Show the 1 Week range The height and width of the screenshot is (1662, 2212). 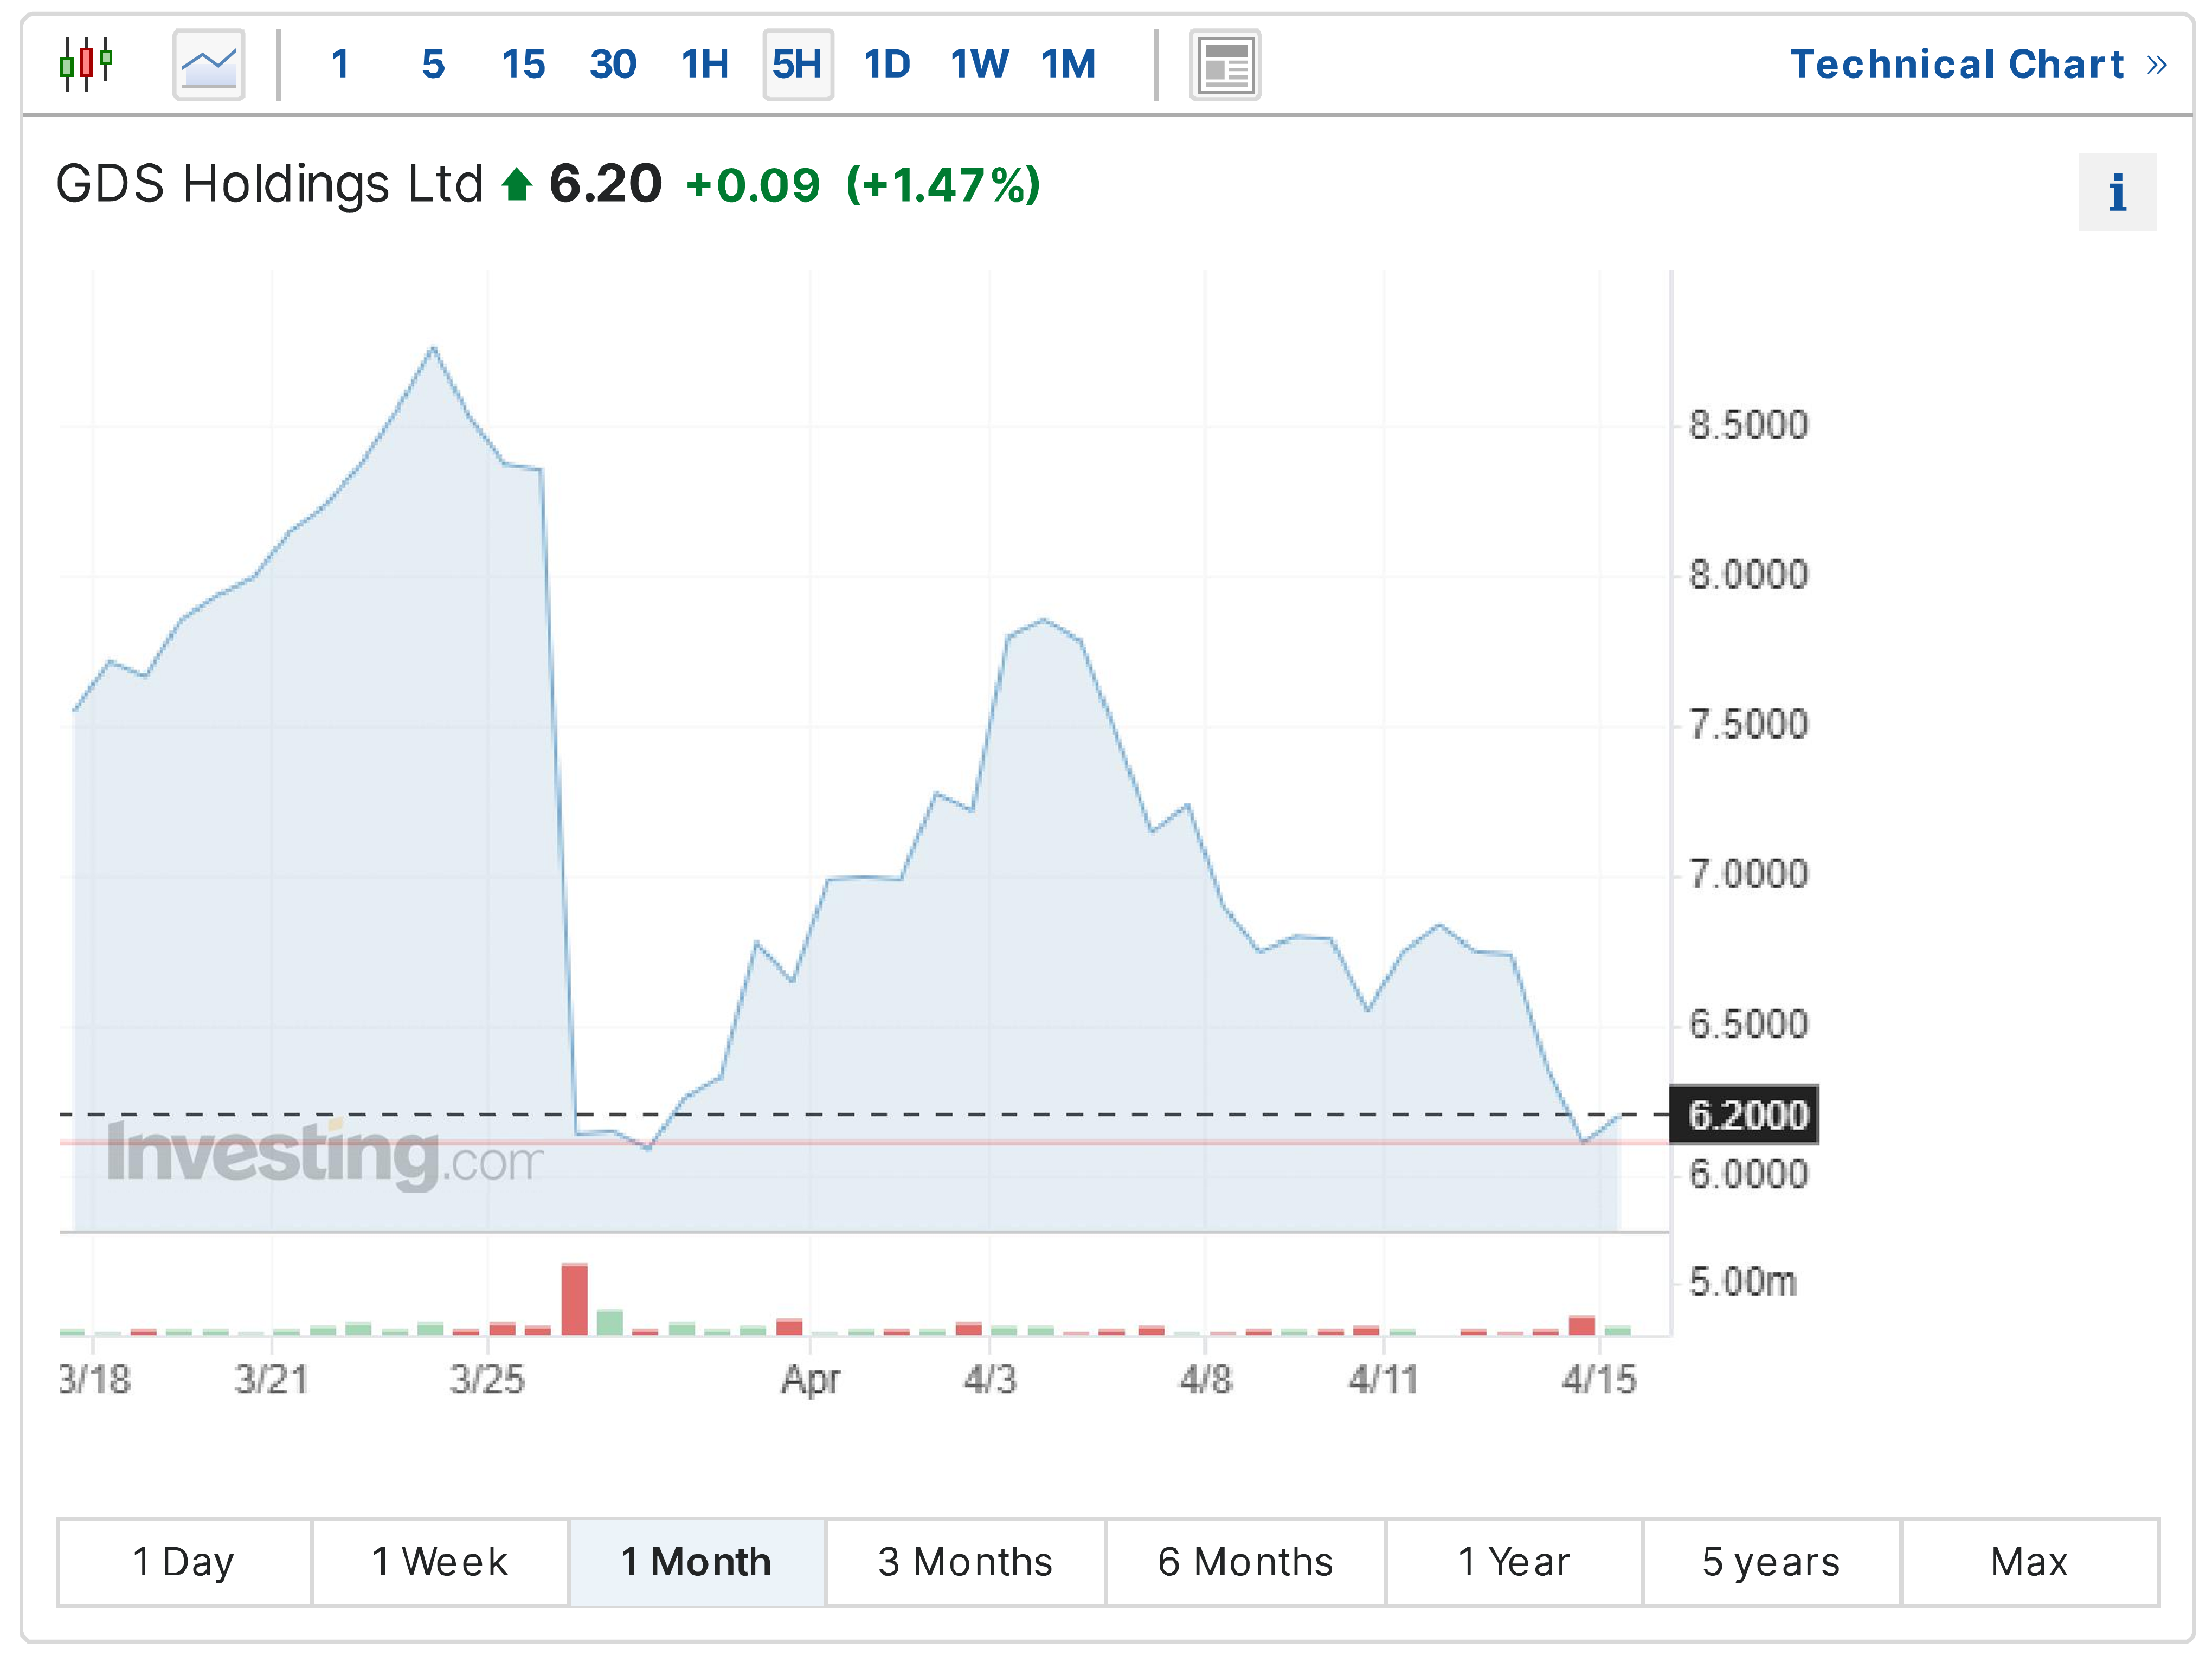click(440, 1561)
